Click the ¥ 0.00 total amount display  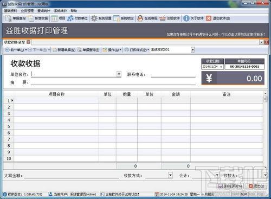(233, 78)
